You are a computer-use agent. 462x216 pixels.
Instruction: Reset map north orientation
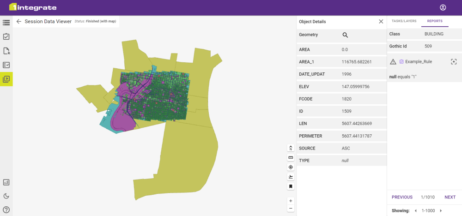point(291,148)
